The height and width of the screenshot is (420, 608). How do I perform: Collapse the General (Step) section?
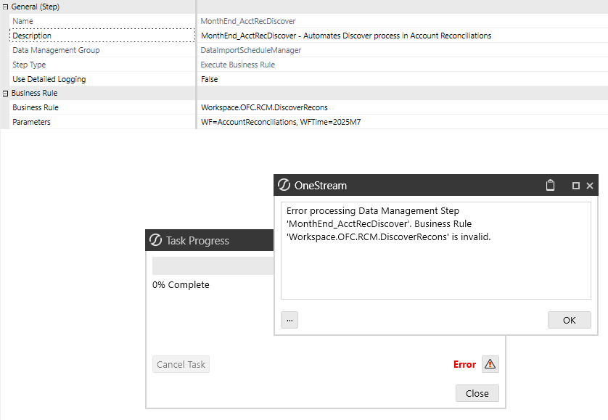coord(5,7)
